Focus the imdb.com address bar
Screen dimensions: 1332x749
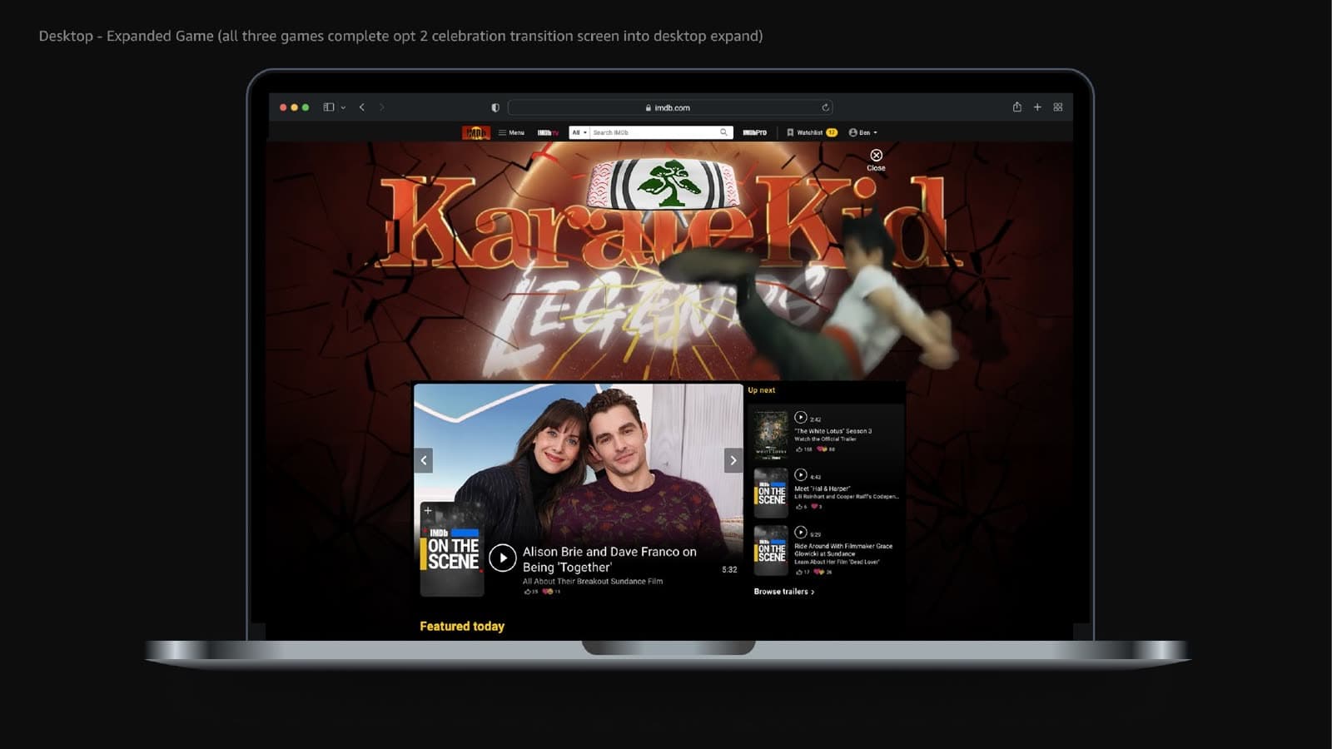tap(670, 107)
